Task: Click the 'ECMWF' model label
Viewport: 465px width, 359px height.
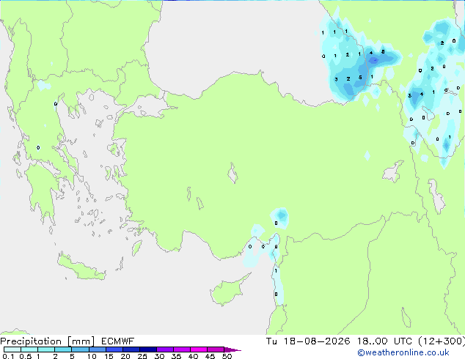Action: 118,341
